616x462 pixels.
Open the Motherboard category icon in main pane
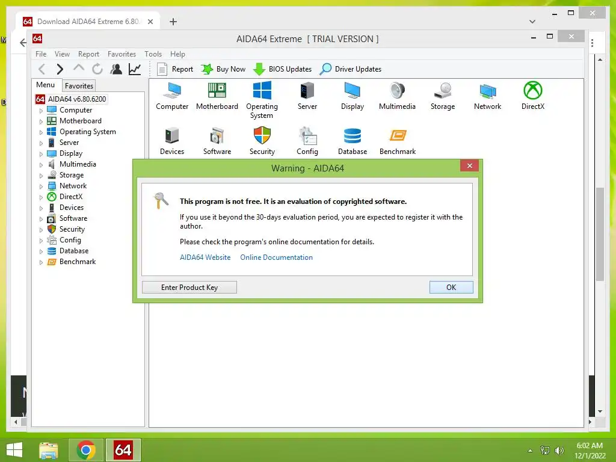click(x=217, y=96)
